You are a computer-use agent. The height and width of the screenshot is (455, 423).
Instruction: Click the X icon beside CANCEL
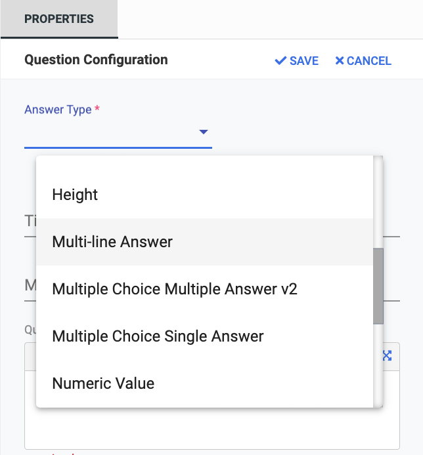pos(340,61)
